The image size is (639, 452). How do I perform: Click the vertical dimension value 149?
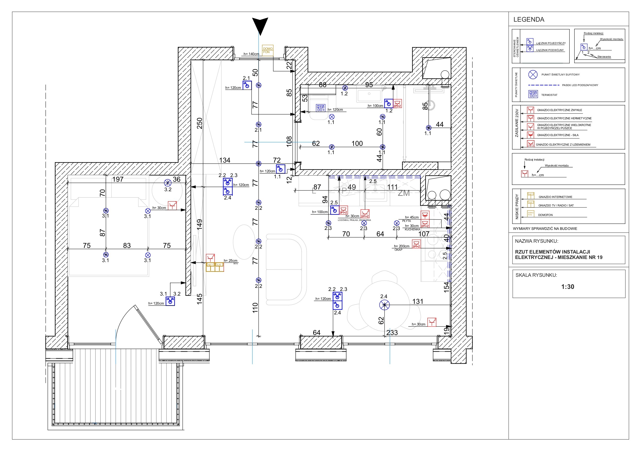click(x=200, y=225)
